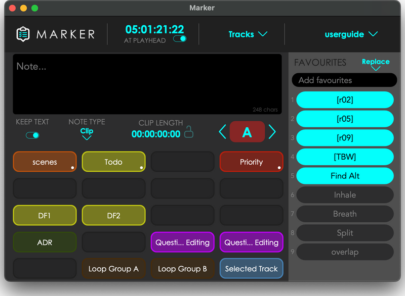The height and width of the screenshot is (296, 405).
Task: Click the empty slot right of ADR
Action: [113, 242]
